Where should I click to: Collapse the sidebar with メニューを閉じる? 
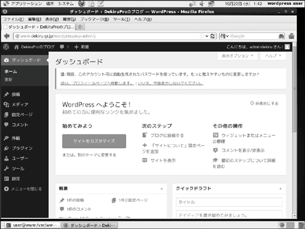coord(23,189)
